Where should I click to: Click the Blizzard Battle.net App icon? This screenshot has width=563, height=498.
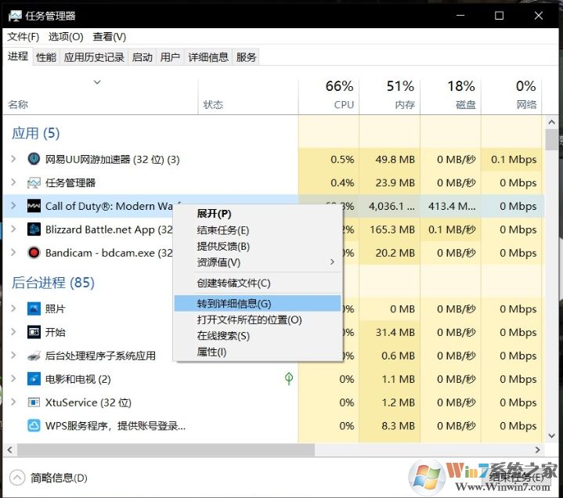point(34,229)
